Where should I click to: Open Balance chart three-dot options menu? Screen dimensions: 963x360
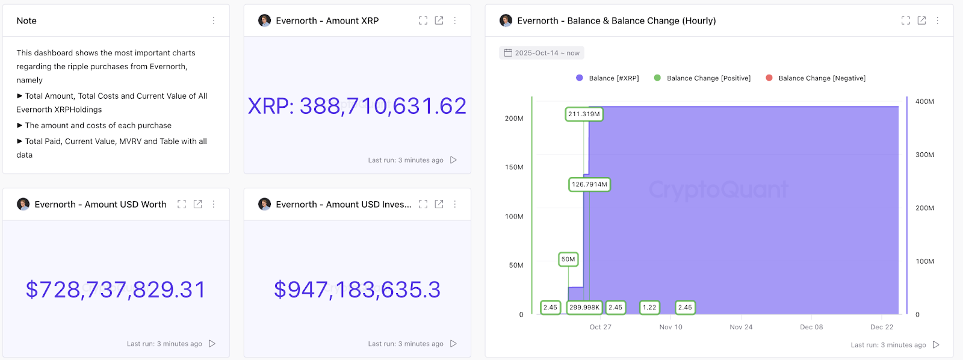937,20
